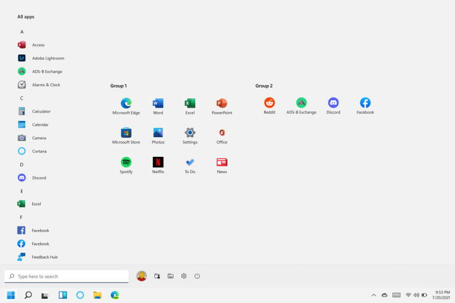Open Cortana in the All apps list
The height and width of the screenshot is (303, 455).
(x=32, y=151)
